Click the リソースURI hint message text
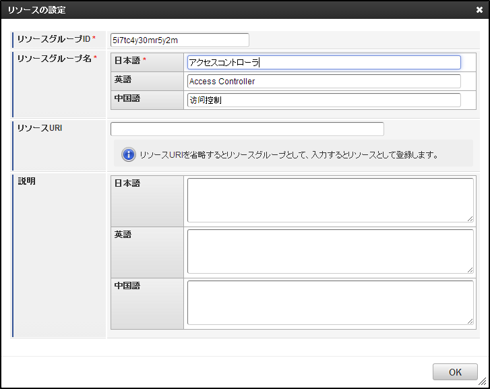Viewport: 490px width, 389px height. click(288, 155)
